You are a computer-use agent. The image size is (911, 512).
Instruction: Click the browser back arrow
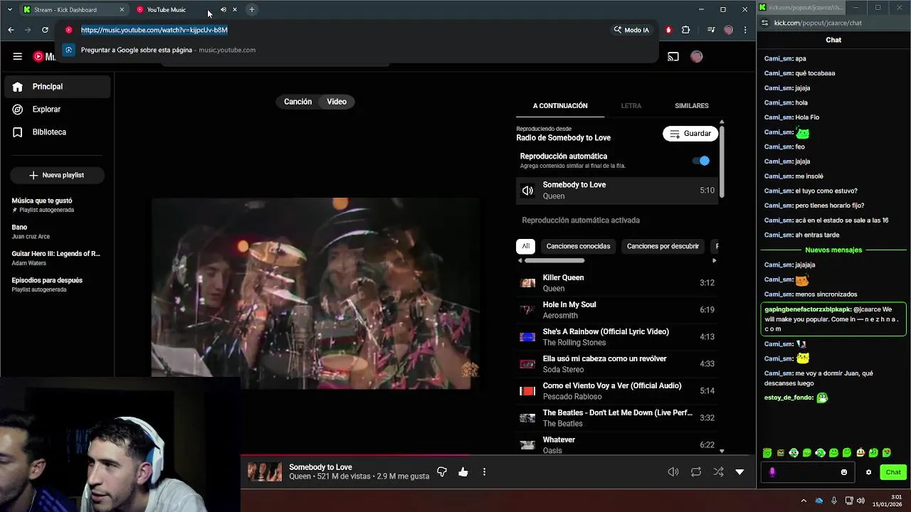[11, 30]
